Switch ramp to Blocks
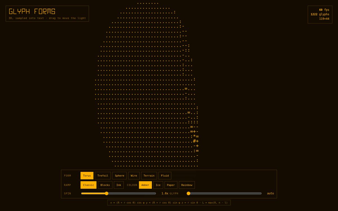The image size is (338, 211). 105,185
